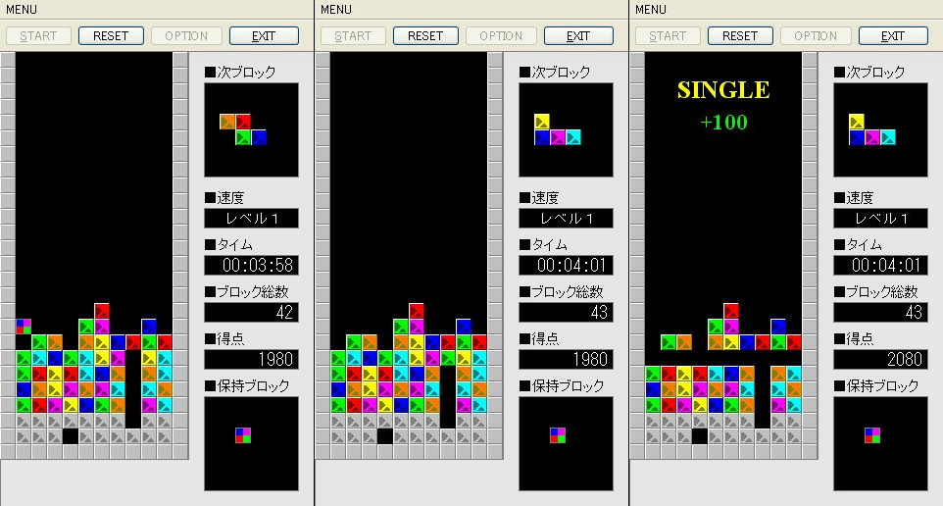This screenshot has width=943, height=506.
Task: Click RESET in the middle window
Action: 425,36
